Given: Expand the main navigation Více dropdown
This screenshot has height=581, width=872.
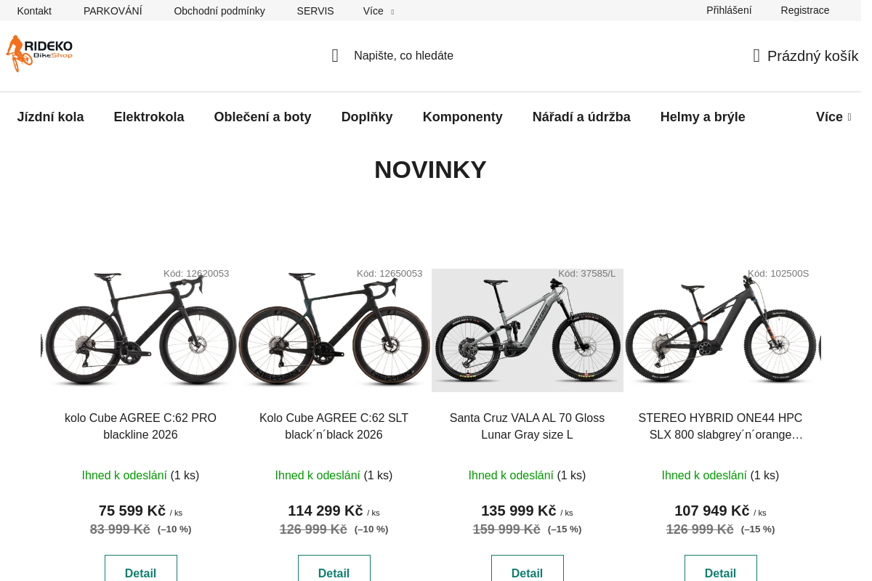Looking at the screenshot, I should point(833,117).
